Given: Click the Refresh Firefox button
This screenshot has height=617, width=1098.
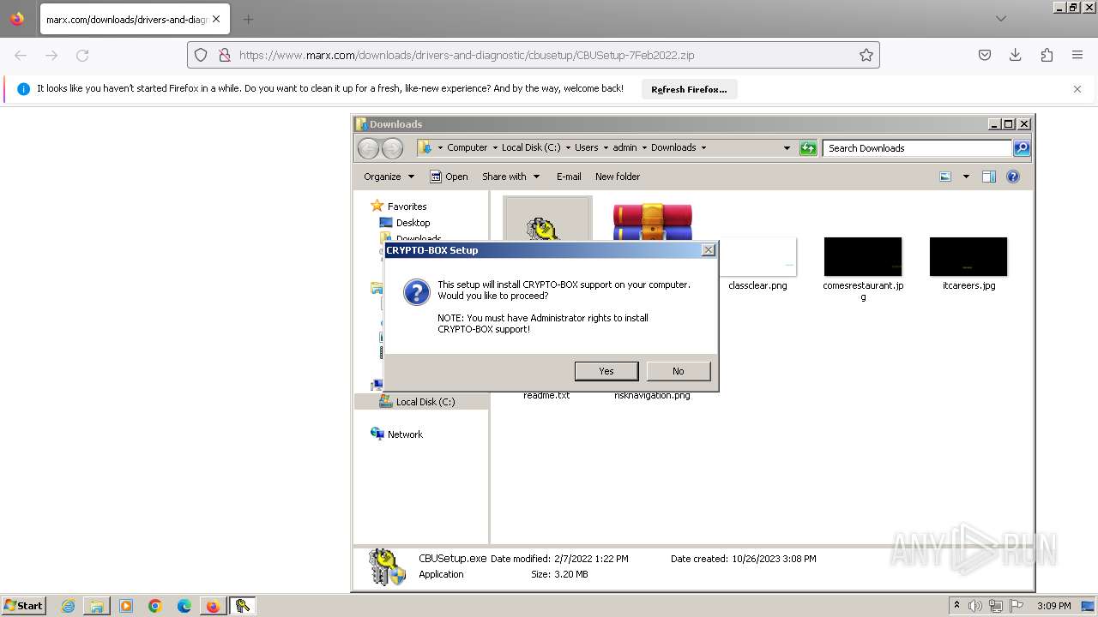Looking at the screenshot, I should 689,89.
